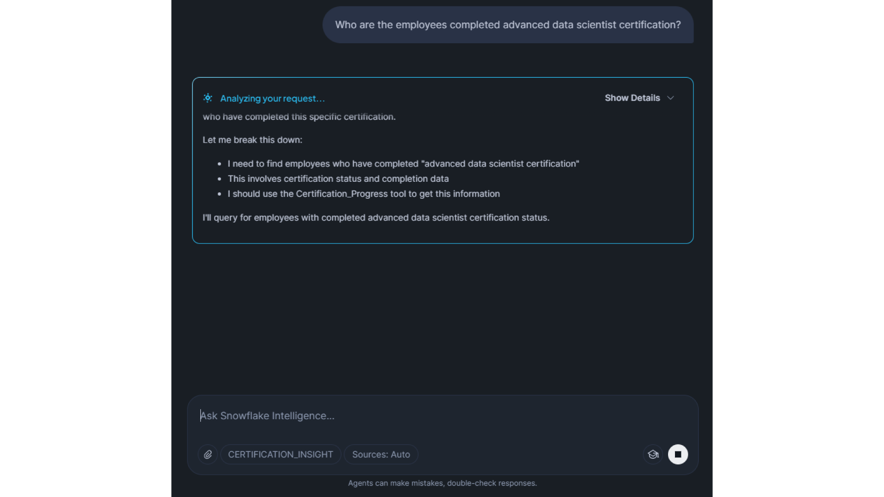Open the Sources: Auto selector
This screenshot has width=884, height=497.
tap(381, 455)
